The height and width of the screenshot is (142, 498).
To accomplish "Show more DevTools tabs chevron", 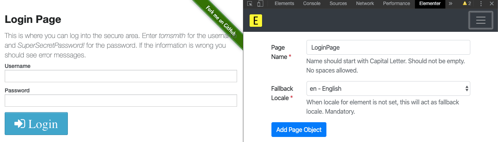I will pos(450,3).
